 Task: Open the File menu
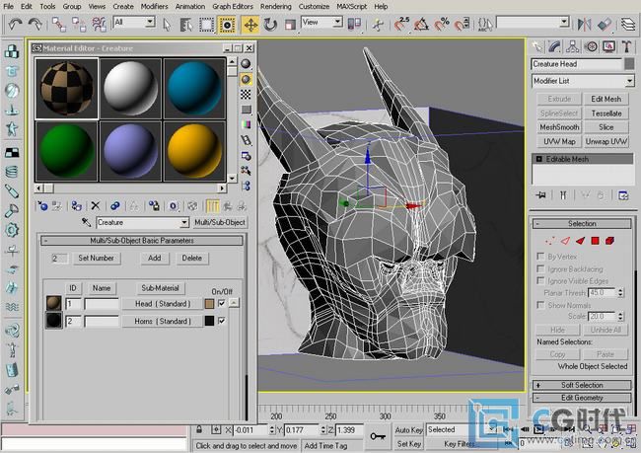pyautogui.click(x=8, y=6)
